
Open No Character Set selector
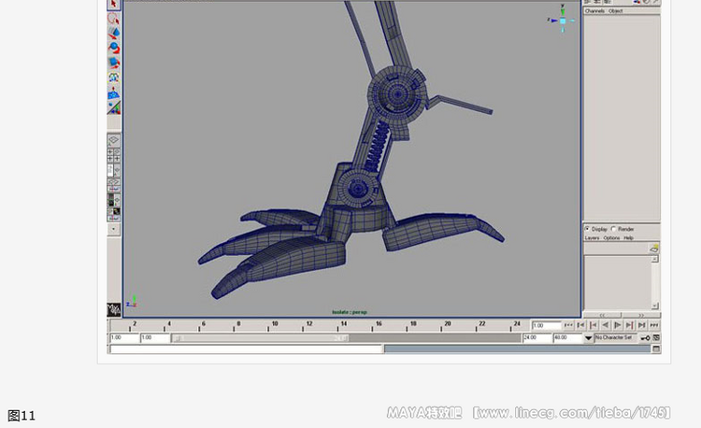(x=615, y=337)
